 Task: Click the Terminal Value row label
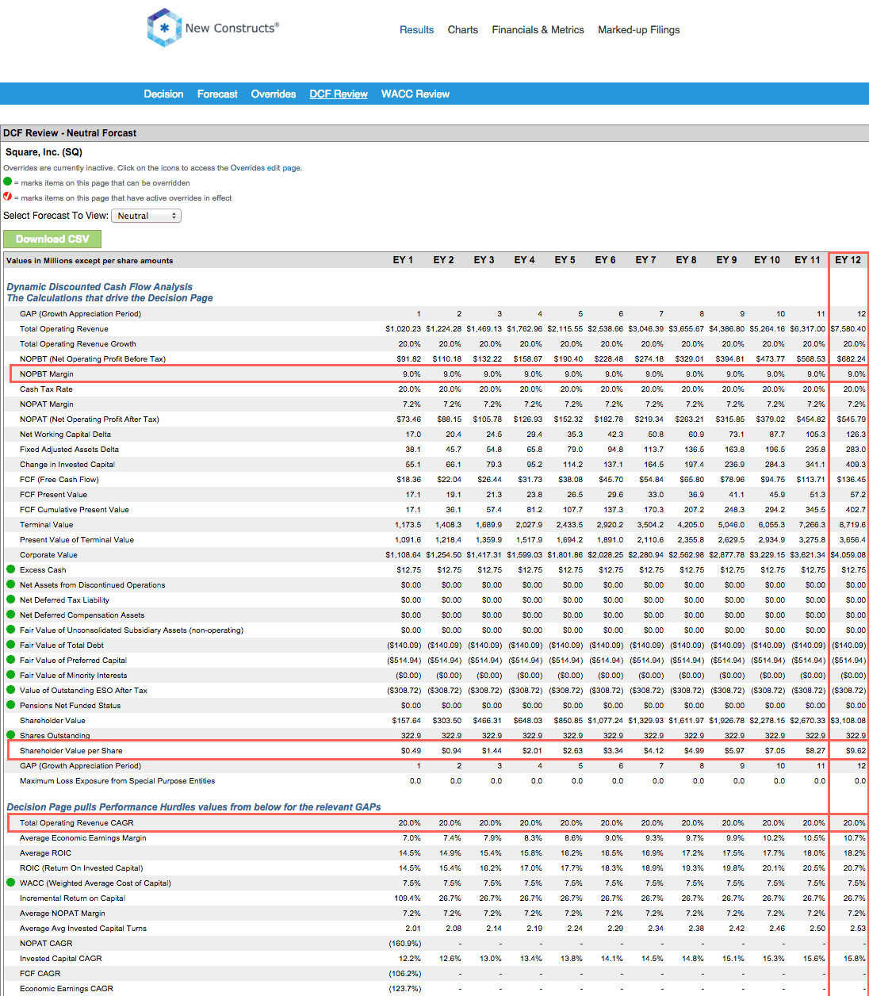point(46,525)
